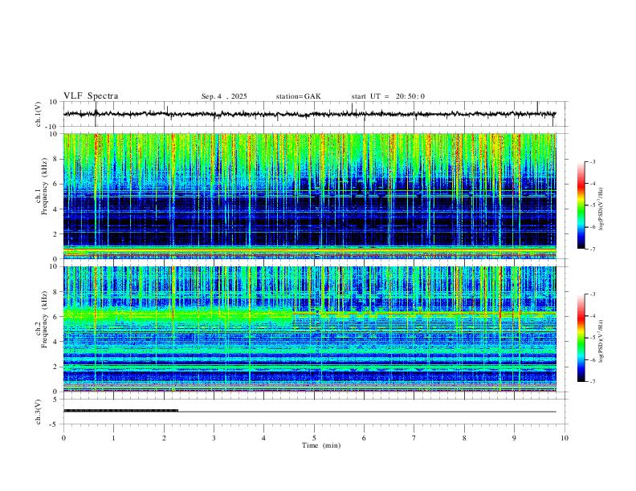Click the "5" tick on ch.3(V) axis
Screen dimensions: 636x491
click(55, 399)
